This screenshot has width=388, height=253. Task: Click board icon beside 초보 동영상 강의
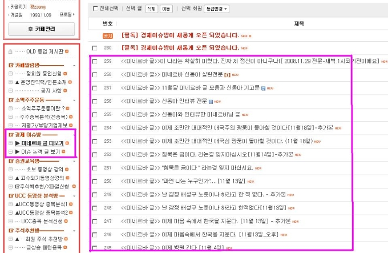[x=10, y=170]
